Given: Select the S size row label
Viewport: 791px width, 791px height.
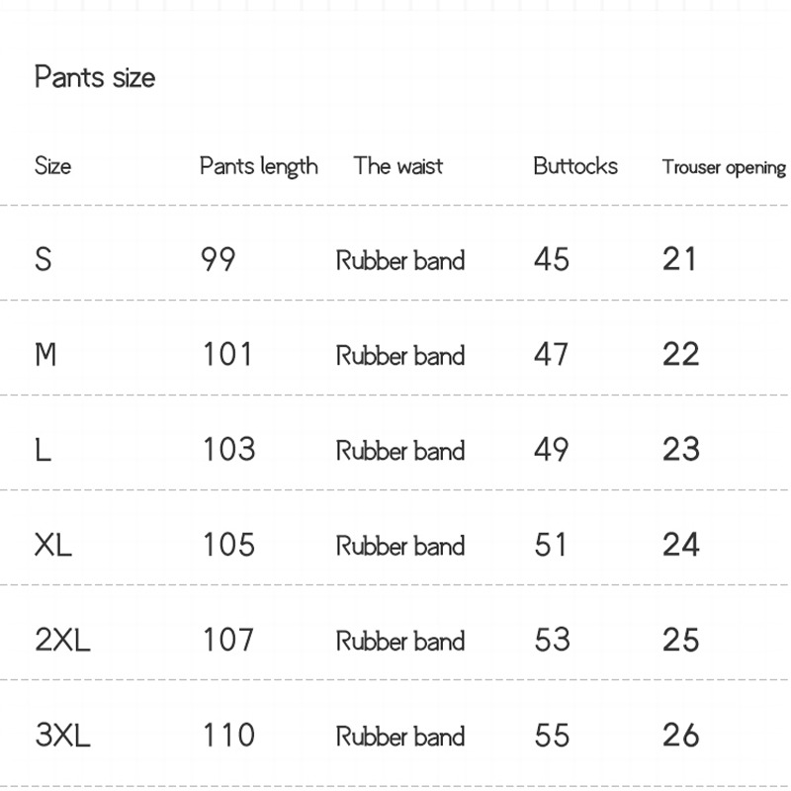Looking at the screenshot, I should pos(44,259).
